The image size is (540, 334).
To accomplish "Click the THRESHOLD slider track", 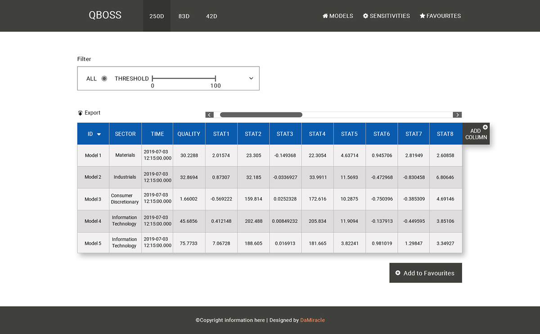I will 184,78.
